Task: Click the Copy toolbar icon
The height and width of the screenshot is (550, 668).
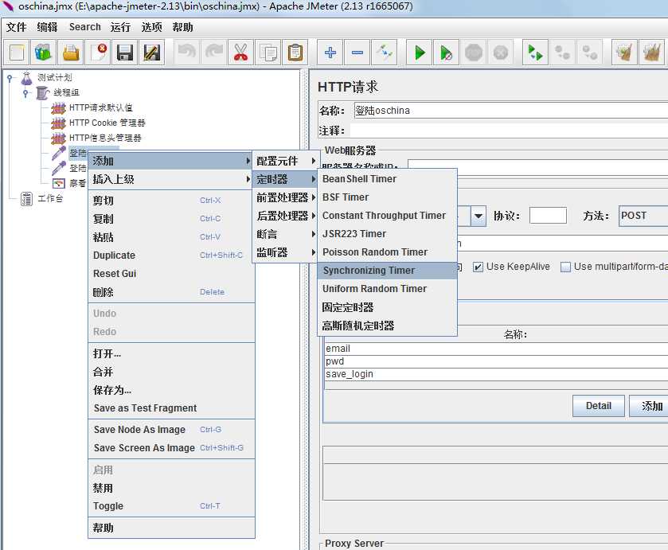Action: 268,53
